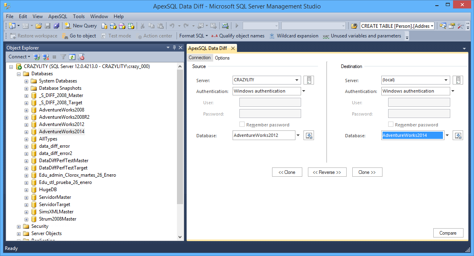Close the ApexSQL Data Diff tab
This screenshot has width=474, height=256.
pos(233,48)
